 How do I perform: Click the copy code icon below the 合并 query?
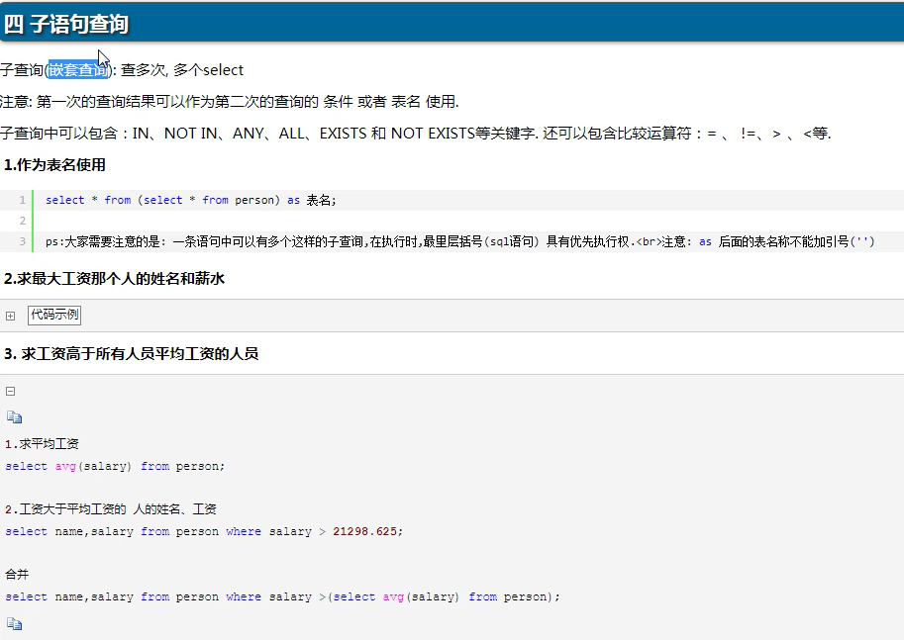coord(15,623)
